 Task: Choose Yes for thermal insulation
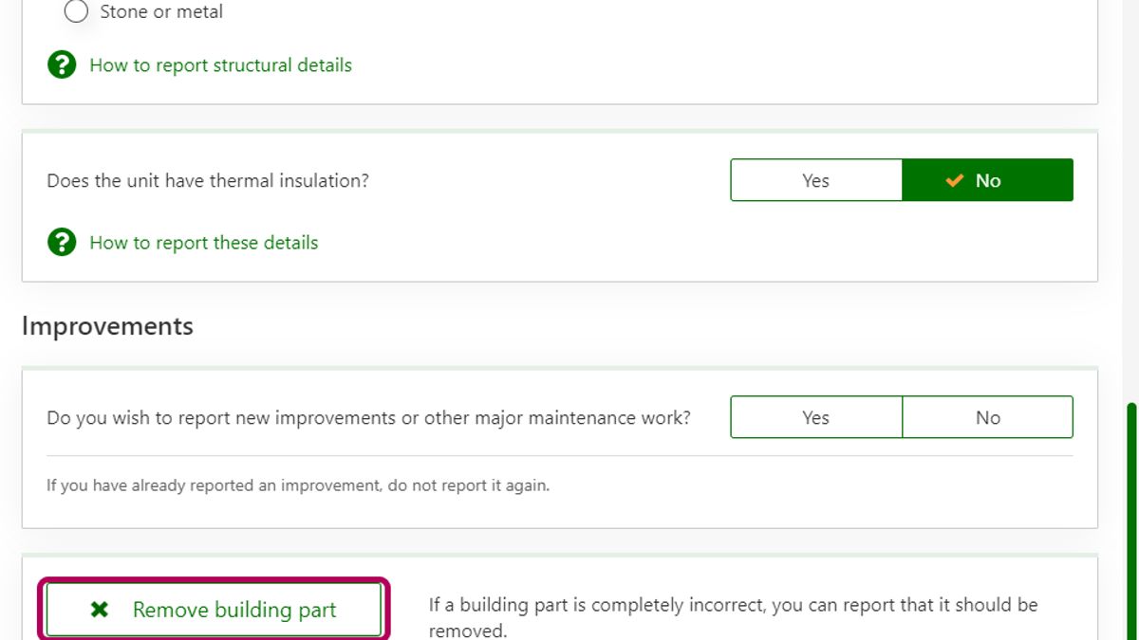tap(815, 180)
